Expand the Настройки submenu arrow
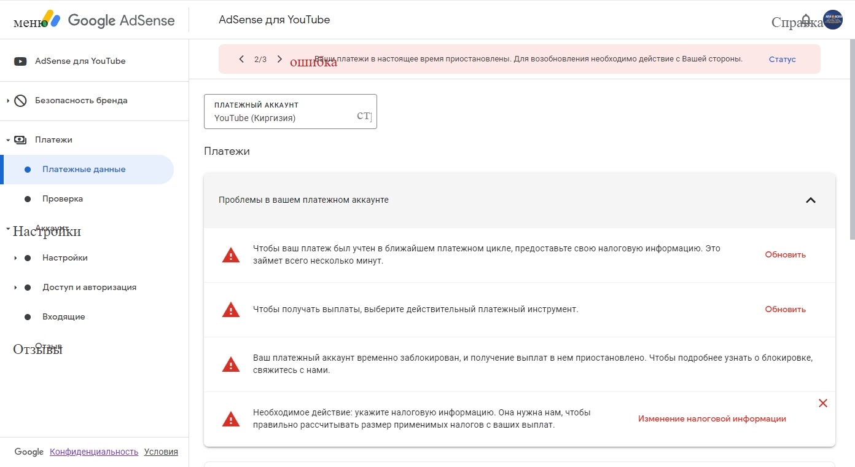This screenshot has height=467, width=855. coord(15,258)
